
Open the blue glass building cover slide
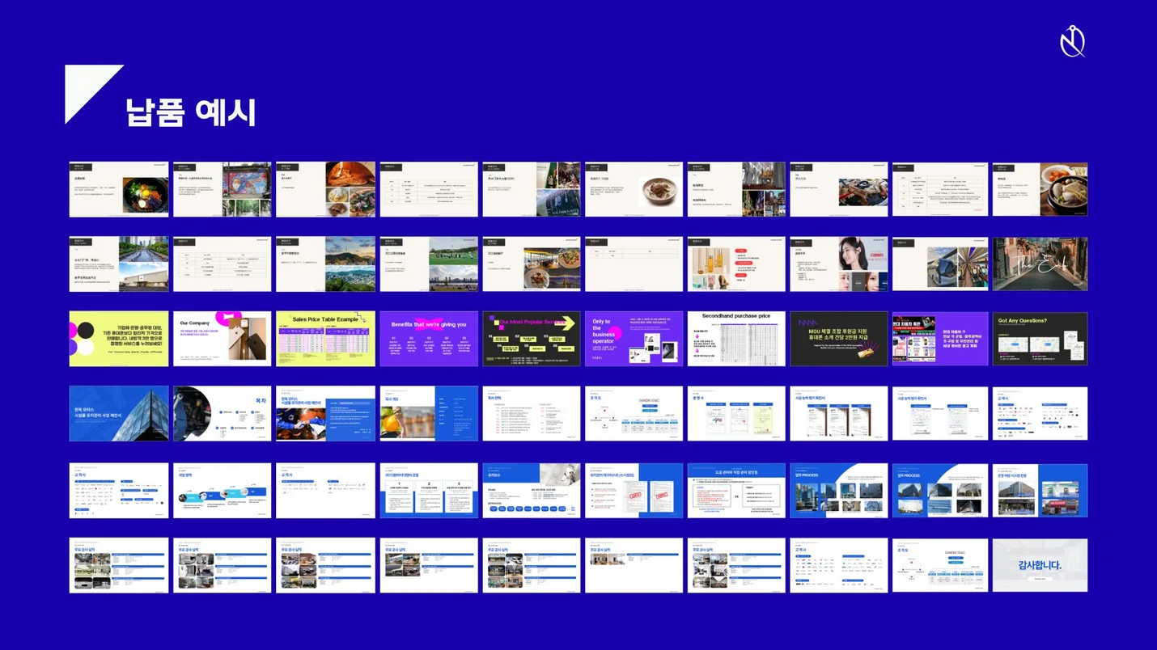119,413
